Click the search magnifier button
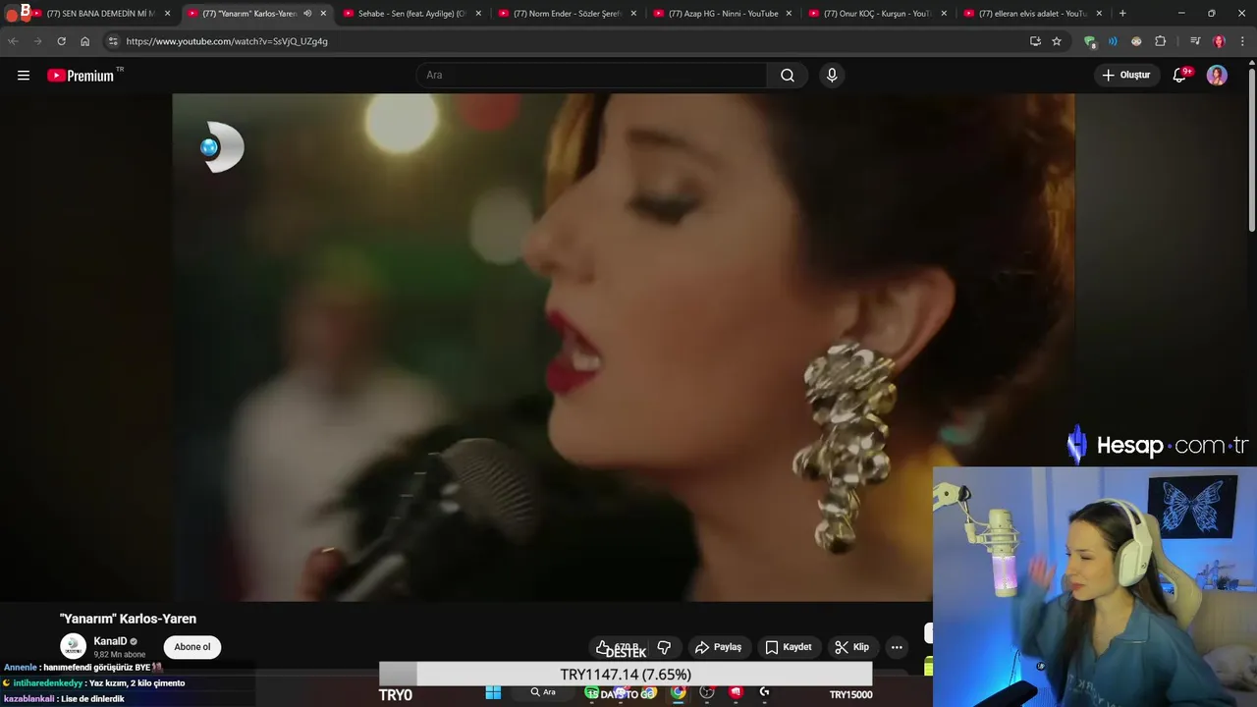This screenshot has width=1257, height=707. [x=788, y=76]
